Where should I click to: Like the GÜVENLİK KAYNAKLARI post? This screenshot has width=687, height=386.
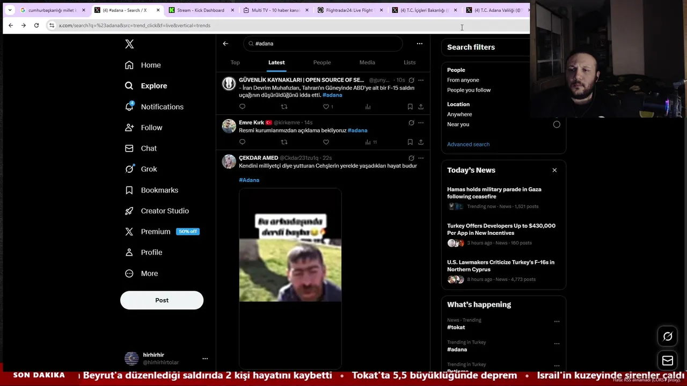point(326,107)
